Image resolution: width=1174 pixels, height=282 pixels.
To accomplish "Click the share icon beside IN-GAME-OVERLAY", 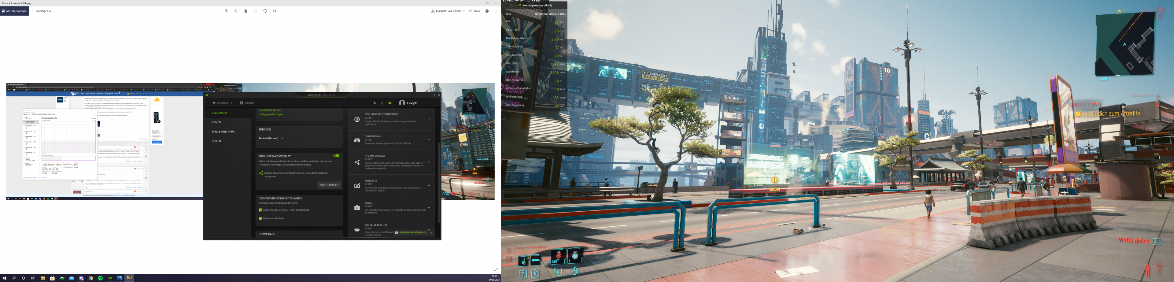I will click(x=357, y=162).
